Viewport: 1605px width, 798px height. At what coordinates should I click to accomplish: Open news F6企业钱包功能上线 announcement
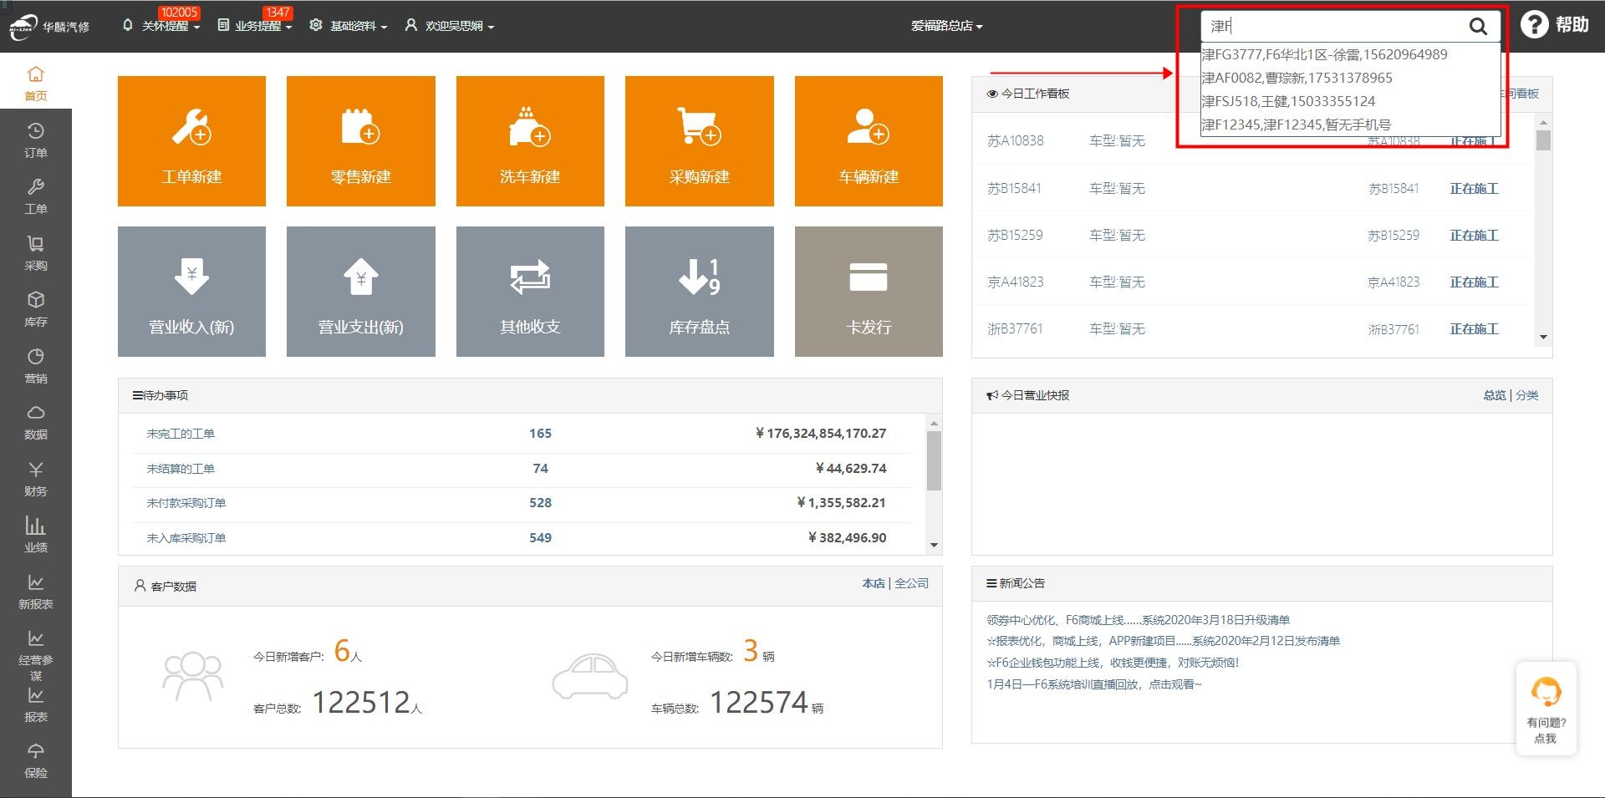pos(1113,663)
